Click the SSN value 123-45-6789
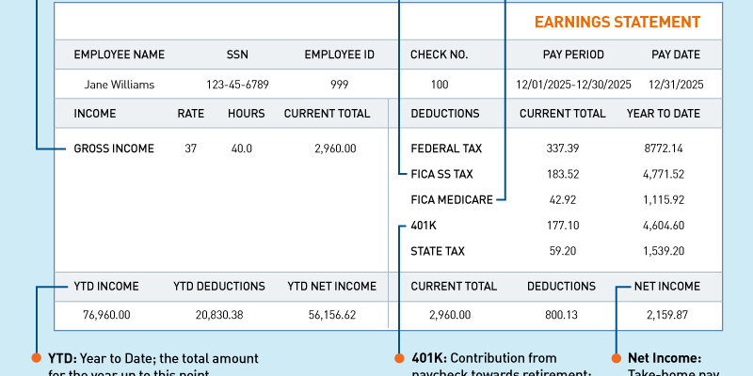Screen dimensions: 753x376 (x=237, y=85)
